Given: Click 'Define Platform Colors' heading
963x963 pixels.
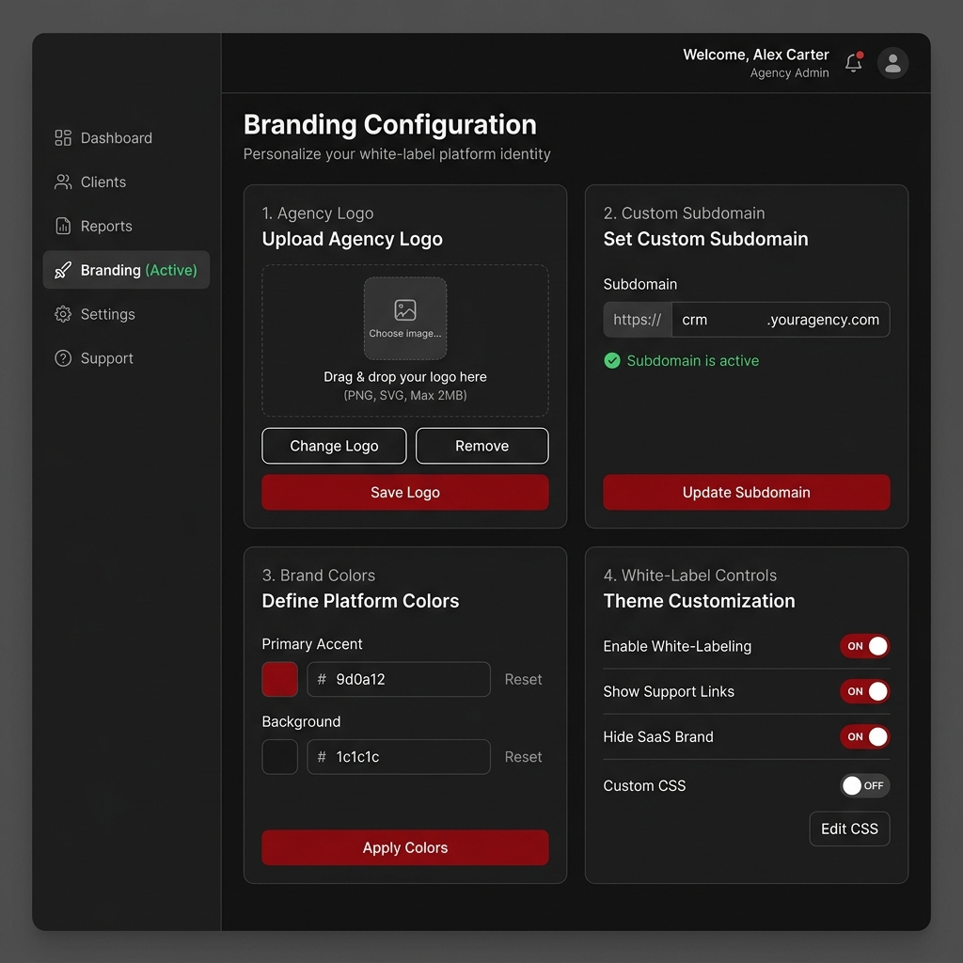Looking at the screenshot, I should pos(360,601).
